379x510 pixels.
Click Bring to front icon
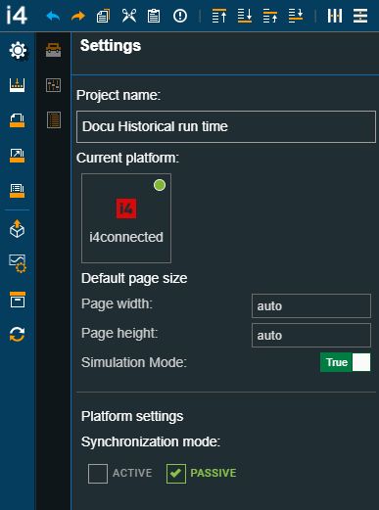tap(219, 16)
